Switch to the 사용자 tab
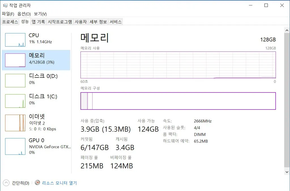 pos(81,22)
